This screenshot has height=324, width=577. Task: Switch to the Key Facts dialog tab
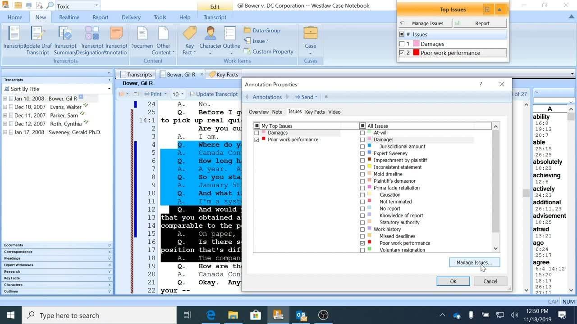click(x=315, y=112)
